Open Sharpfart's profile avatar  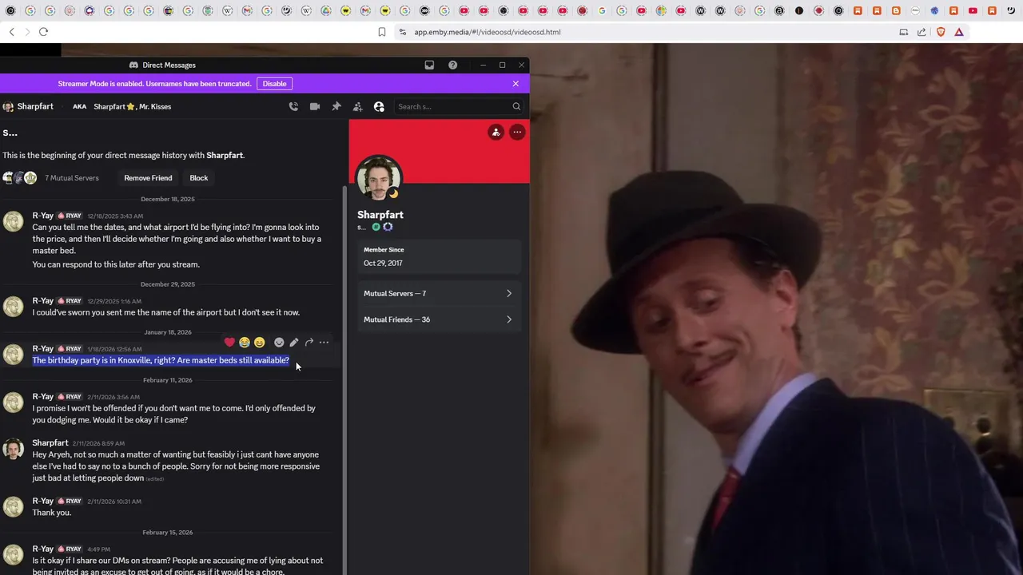click(x=378, y=177)
